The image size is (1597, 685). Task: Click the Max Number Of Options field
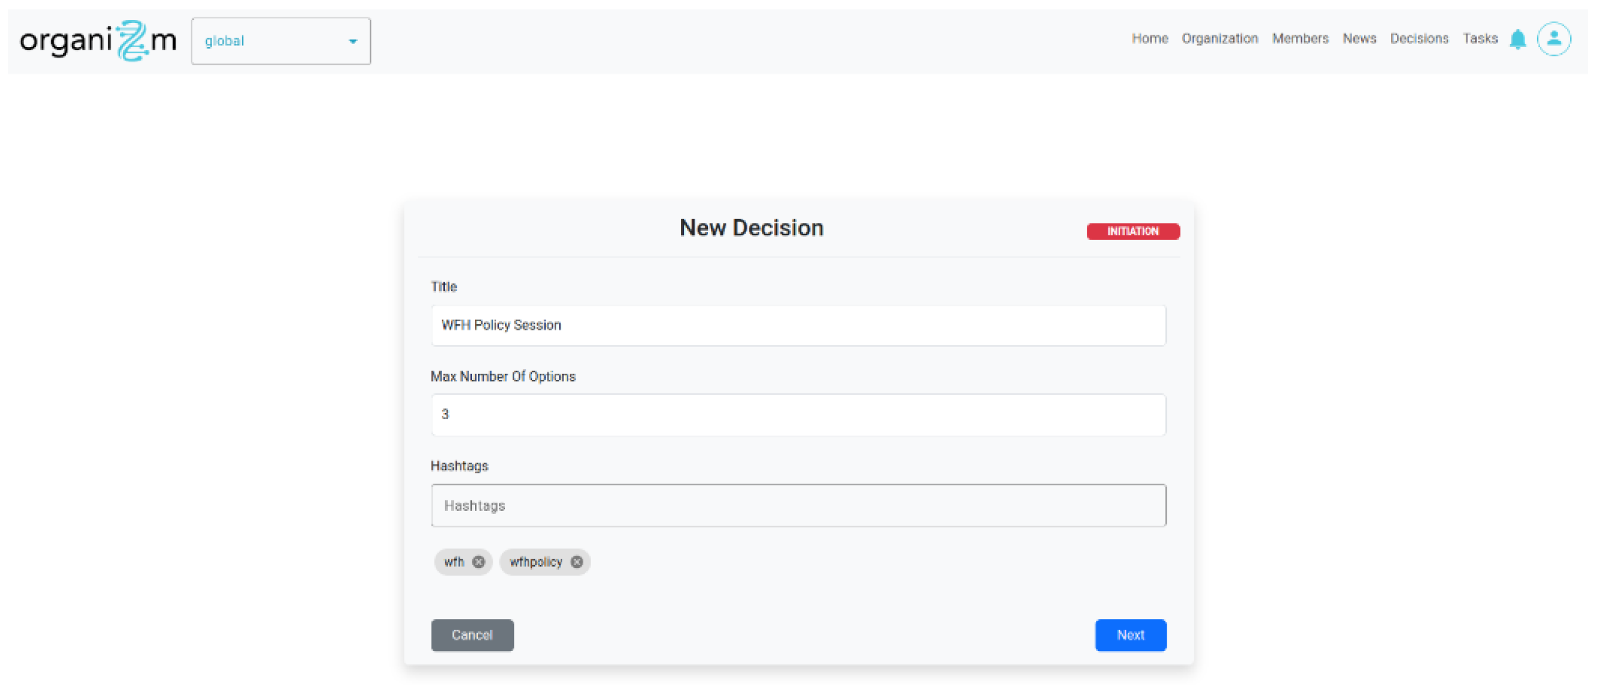[798, 415]
